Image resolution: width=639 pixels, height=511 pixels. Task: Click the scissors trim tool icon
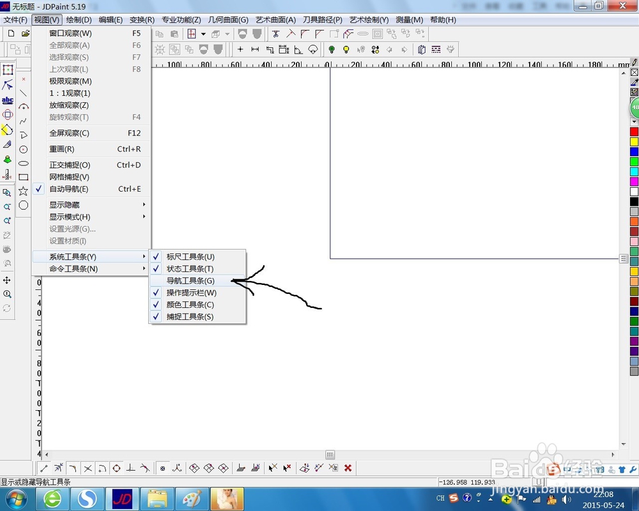pos(276,34)
